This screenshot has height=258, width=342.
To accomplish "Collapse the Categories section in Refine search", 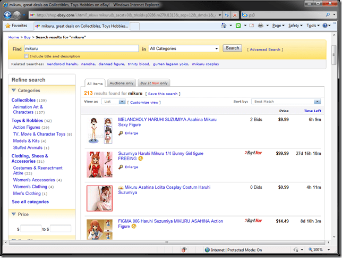I will 14,90.
